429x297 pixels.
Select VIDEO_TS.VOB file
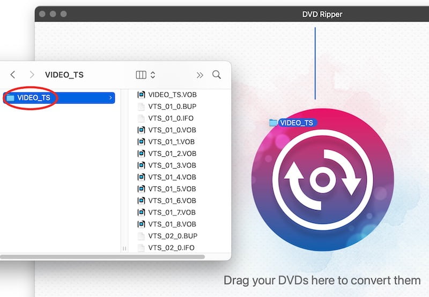tap(172, 95)
